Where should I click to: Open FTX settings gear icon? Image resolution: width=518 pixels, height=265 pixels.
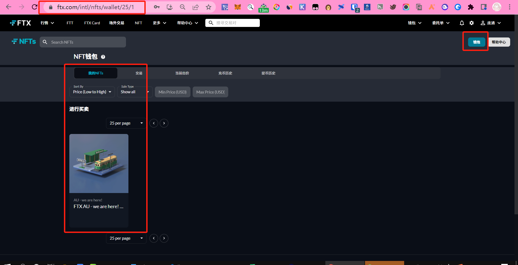coord(472,23)
